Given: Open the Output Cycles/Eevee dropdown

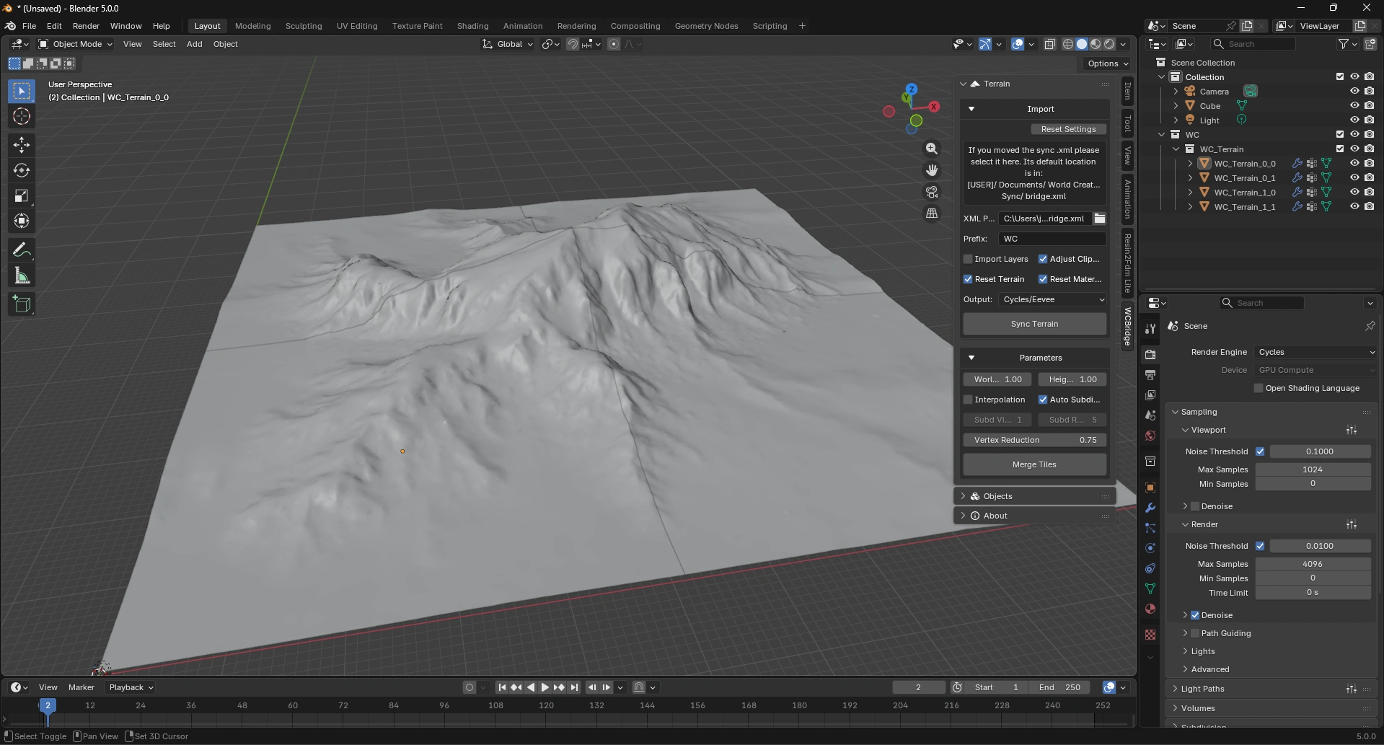Looking at the screenshot, I should (1052, 299).
